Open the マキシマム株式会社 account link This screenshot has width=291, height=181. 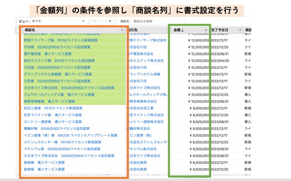(142, 149)
